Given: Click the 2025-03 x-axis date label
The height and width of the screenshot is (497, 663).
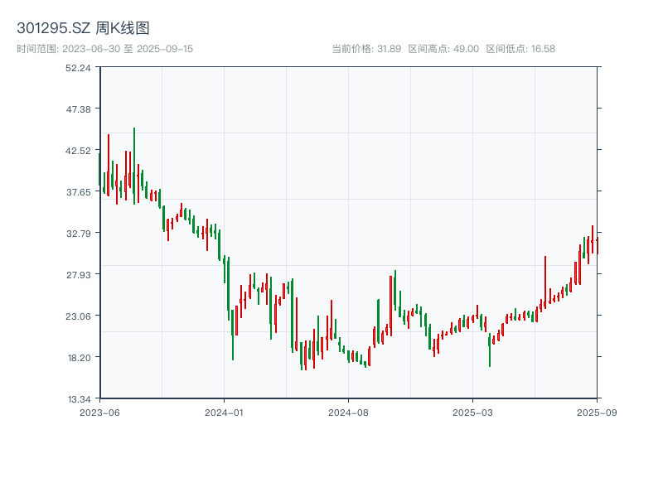Looking at the screenshot, I should [472, 411].
